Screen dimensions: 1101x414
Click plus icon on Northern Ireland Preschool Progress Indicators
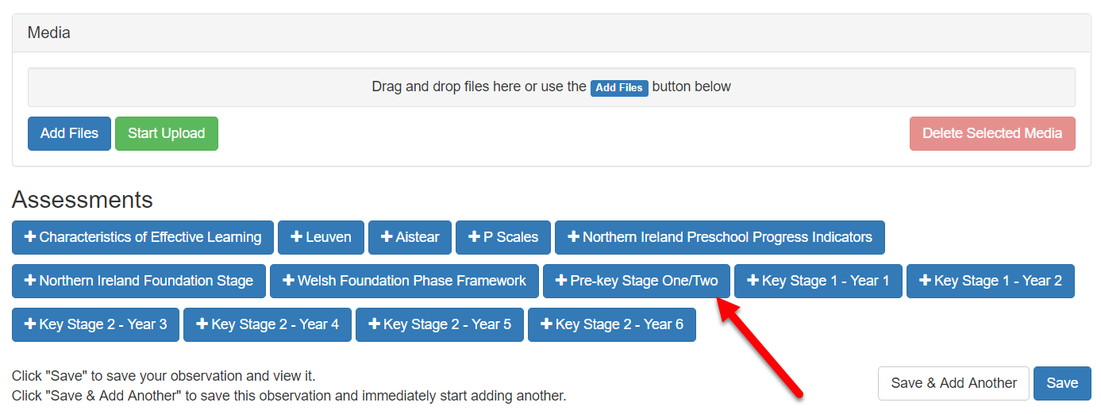pyautogui.click(x=574, y=237)
